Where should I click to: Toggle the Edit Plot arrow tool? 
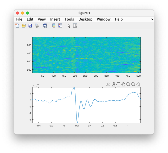tap(69, 26)
